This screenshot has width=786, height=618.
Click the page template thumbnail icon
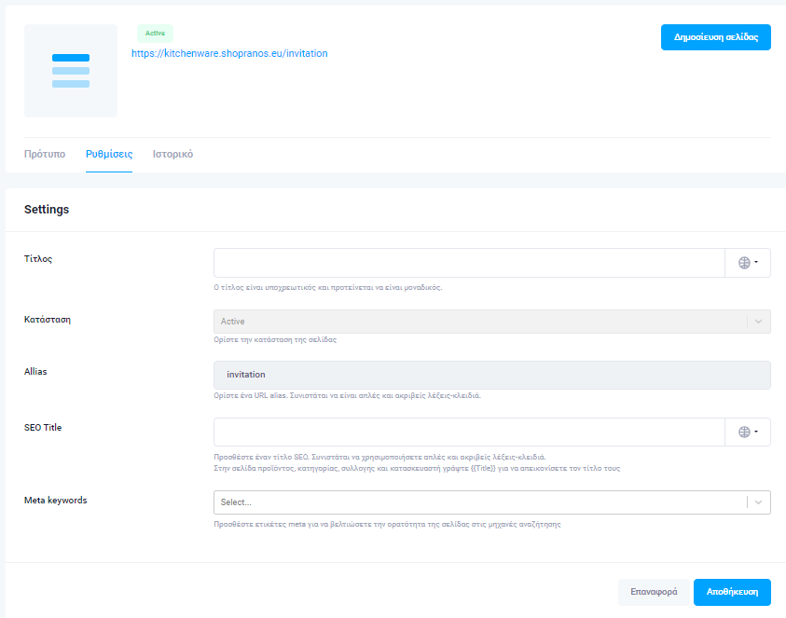pyautogui.click(x=71, y=71)
